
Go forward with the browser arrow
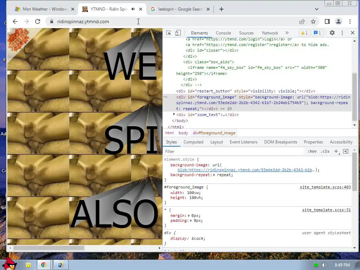point(26,21)
